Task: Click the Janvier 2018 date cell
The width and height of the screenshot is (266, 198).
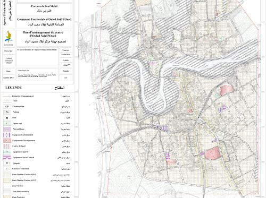Action: tap(9, 78)
